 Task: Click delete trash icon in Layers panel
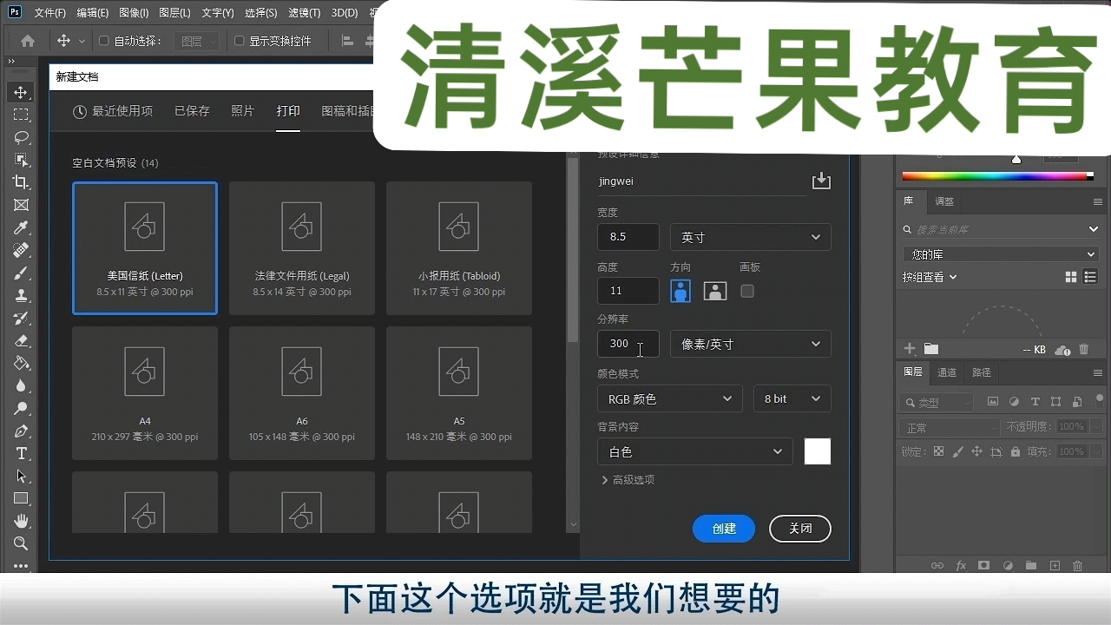coord(1077,566)
